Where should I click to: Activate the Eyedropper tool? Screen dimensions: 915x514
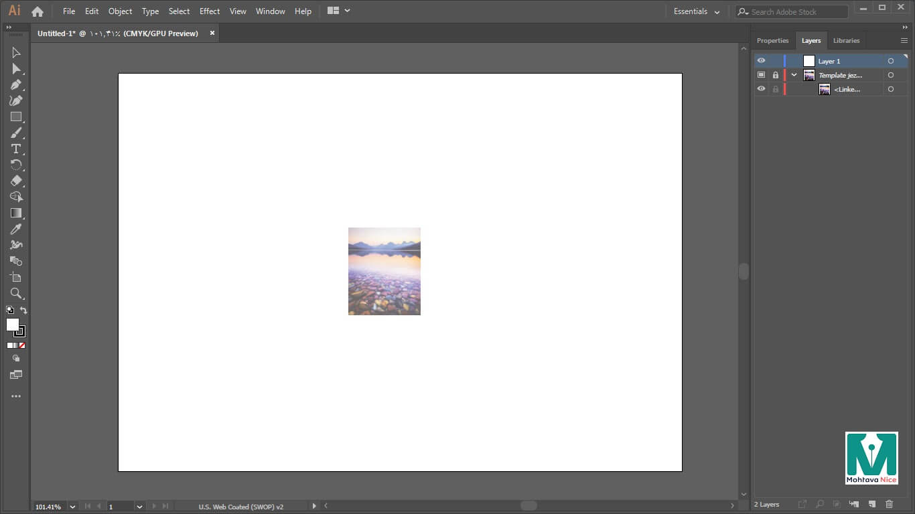click(x=16, y=229)
